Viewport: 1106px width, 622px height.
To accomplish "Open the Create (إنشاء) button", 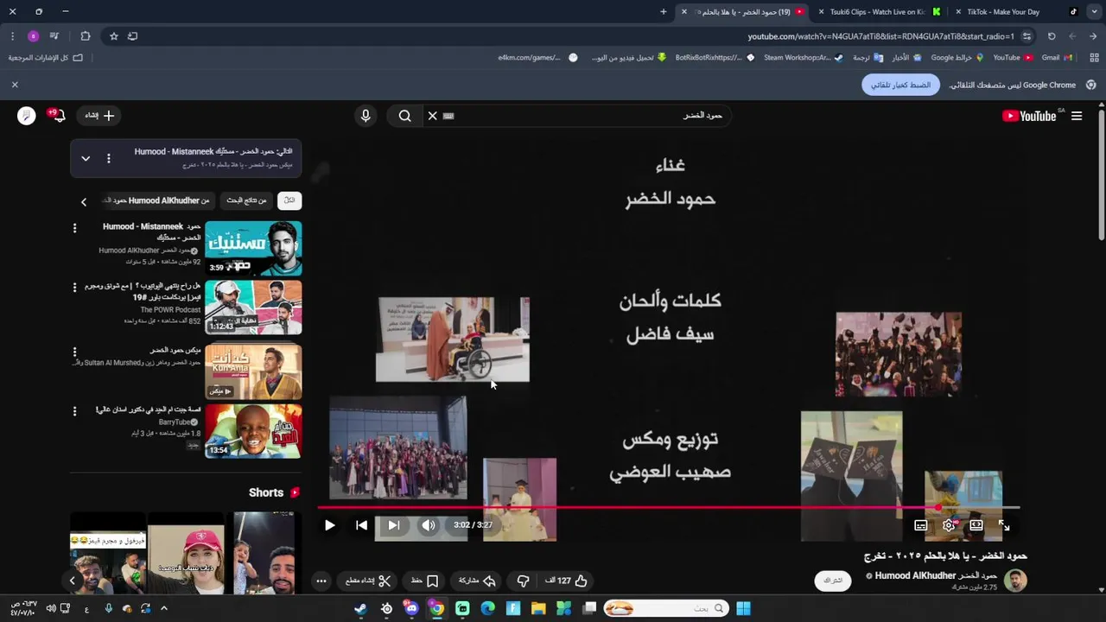I will point(99,115).
